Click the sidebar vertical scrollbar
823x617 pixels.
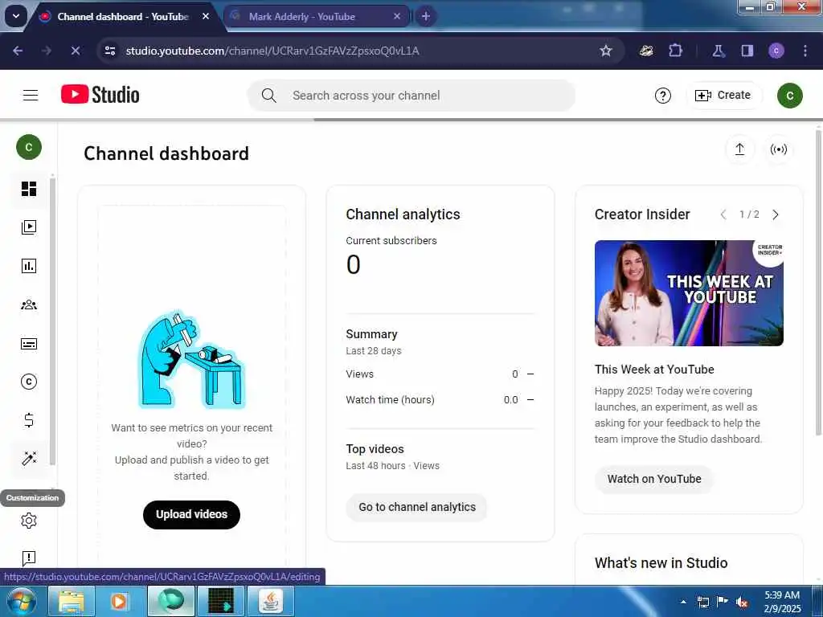pyautogui.click(x=52, y=321)
